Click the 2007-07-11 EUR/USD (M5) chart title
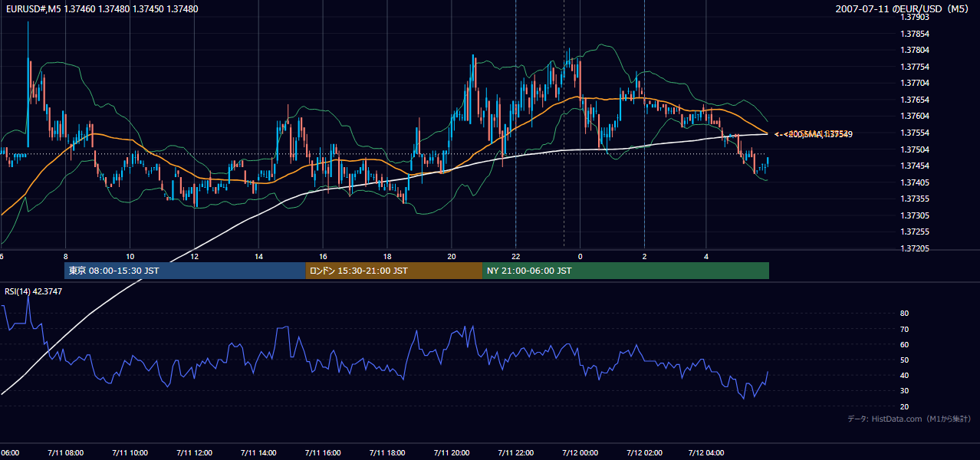980x460 pixels. click(903, 8)
